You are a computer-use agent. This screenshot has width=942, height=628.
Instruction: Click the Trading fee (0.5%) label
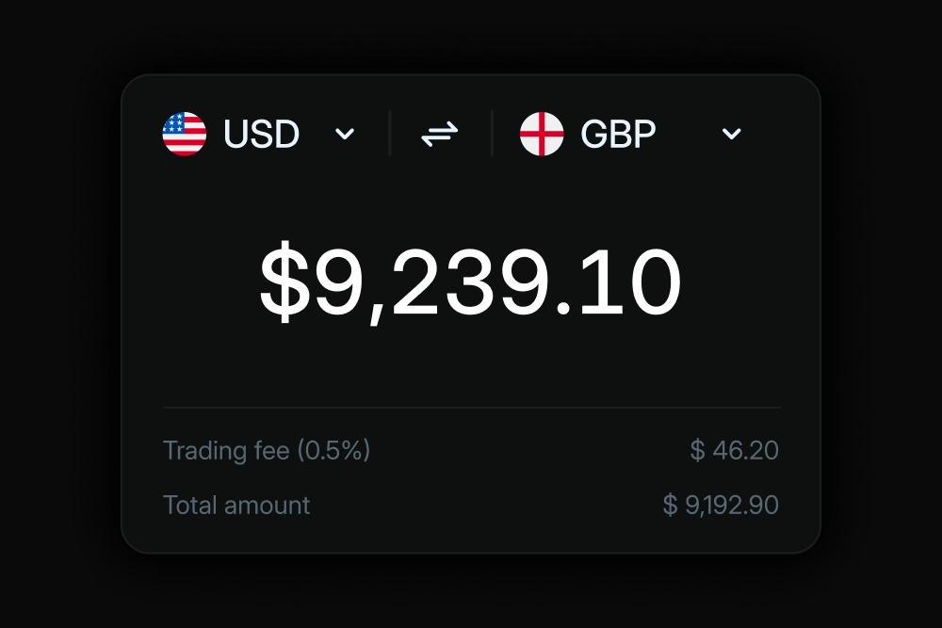267,450
